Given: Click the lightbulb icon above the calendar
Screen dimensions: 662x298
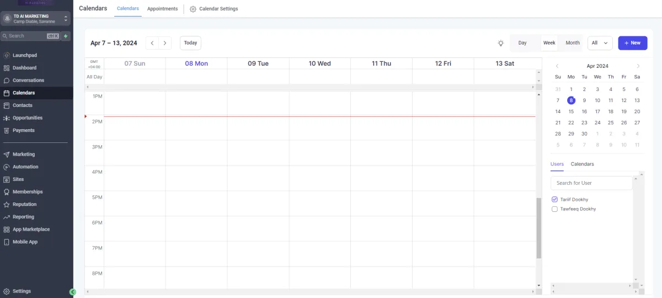Looking at the screenshot, I should point(500,43).
